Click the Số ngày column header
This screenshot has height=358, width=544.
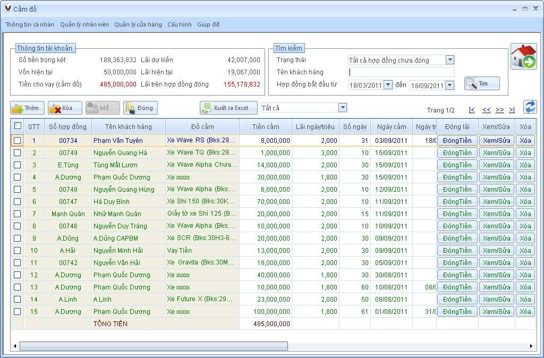click(354, 126)
